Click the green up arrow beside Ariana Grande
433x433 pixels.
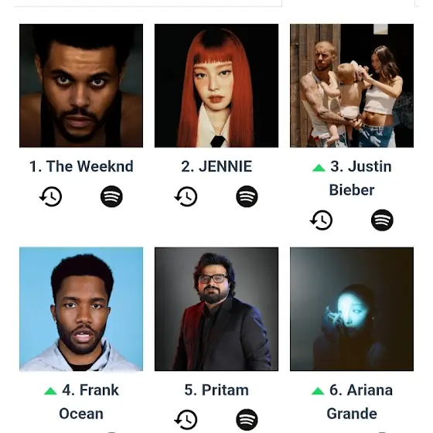[x=318, y=390]
